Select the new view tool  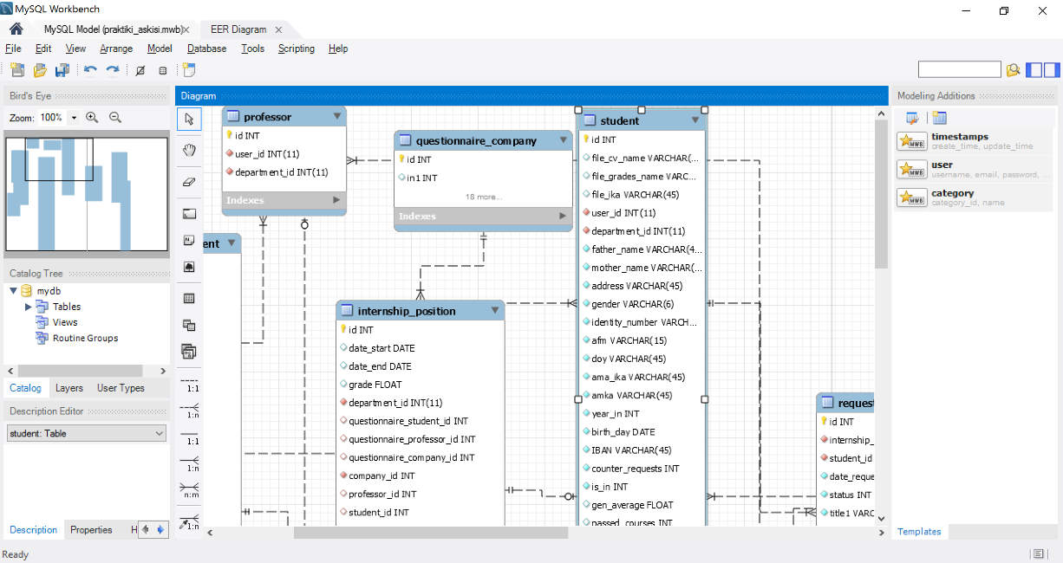189,325
